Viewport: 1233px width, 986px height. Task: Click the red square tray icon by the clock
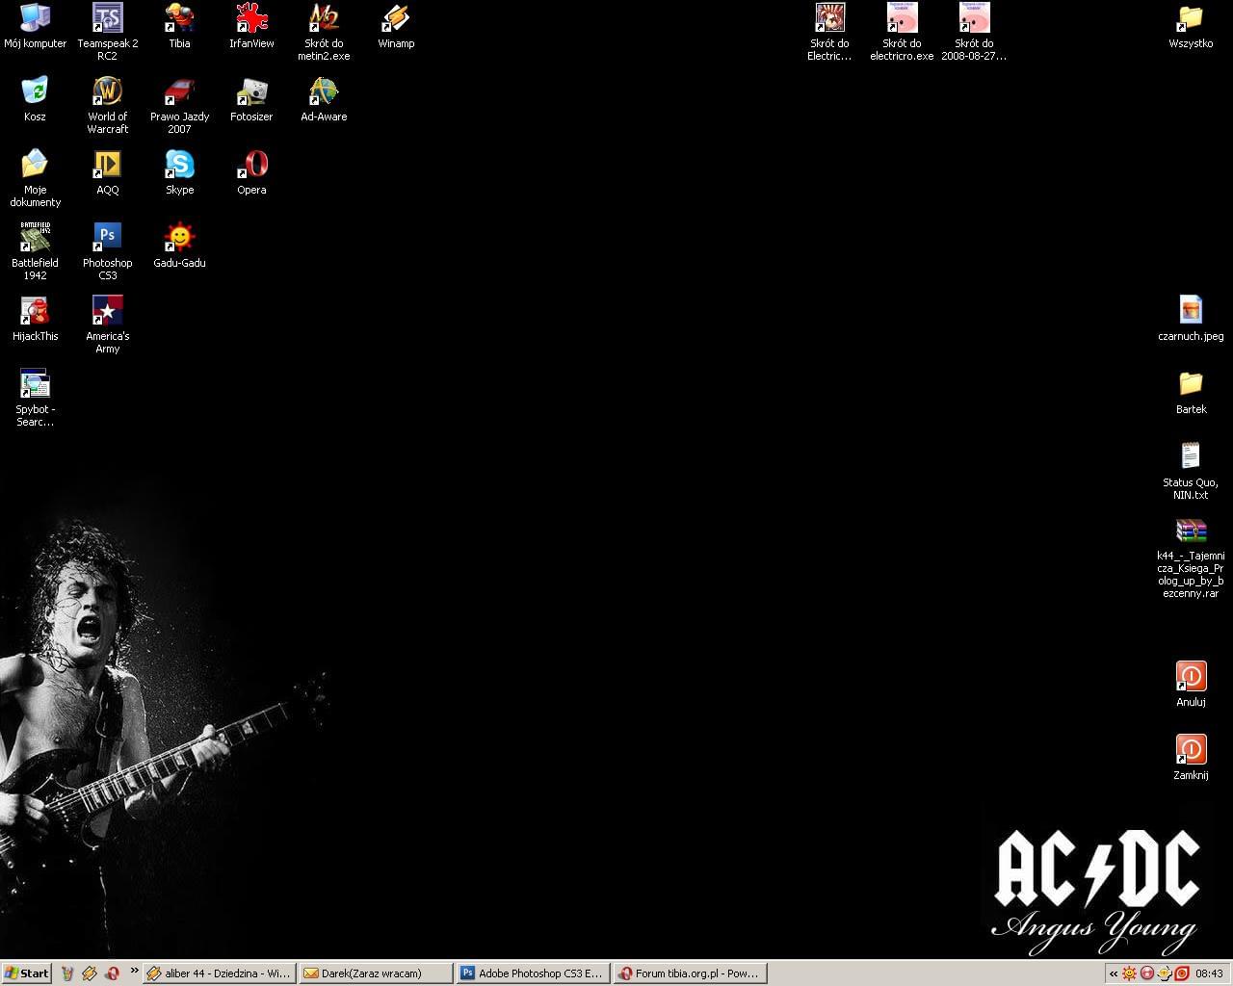pyautogui.click(x=1181, y=973)
